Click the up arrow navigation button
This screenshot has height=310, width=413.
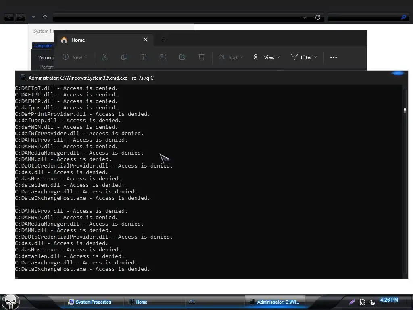45,17
